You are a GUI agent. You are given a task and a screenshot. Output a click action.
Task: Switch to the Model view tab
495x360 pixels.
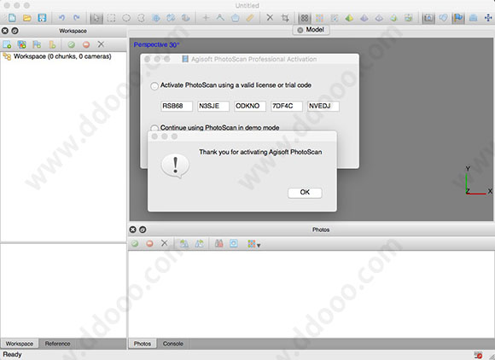[311, 30]
